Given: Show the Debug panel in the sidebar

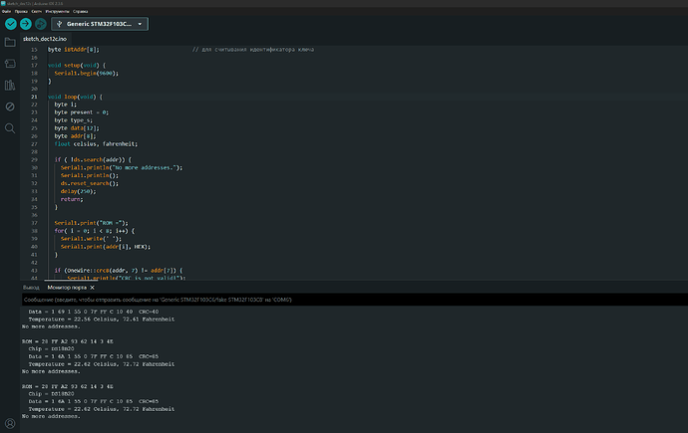Looking at the screenshot, I should (x=10, y=107).
